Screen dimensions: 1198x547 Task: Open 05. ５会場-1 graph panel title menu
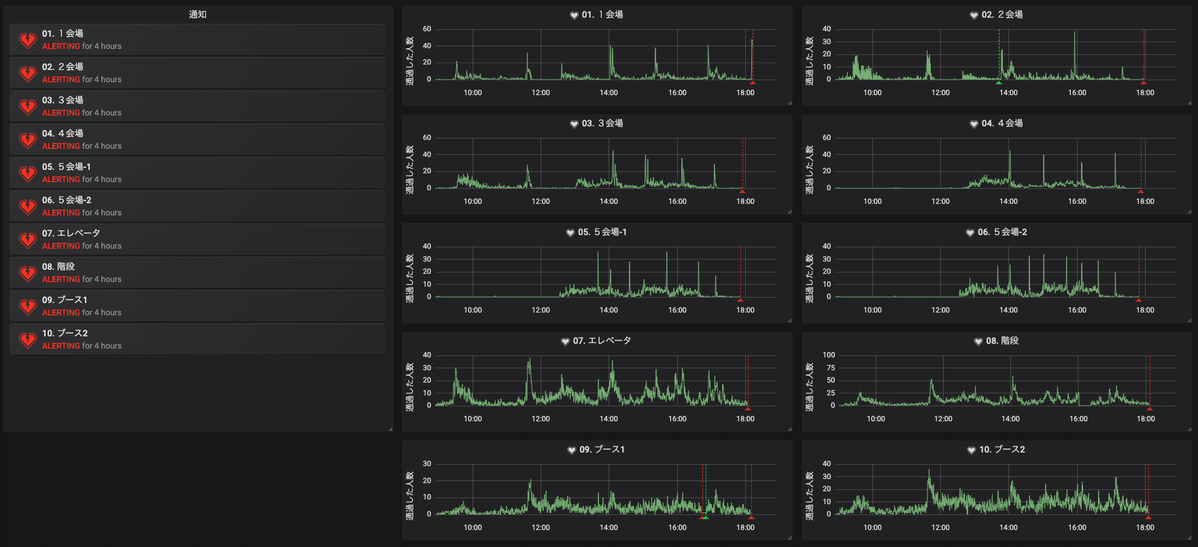coord(602,232)
